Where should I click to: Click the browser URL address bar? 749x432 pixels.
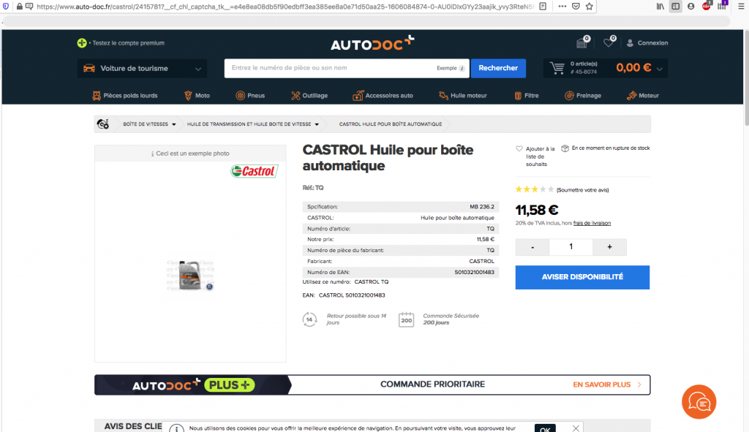(x=285, y=7)
